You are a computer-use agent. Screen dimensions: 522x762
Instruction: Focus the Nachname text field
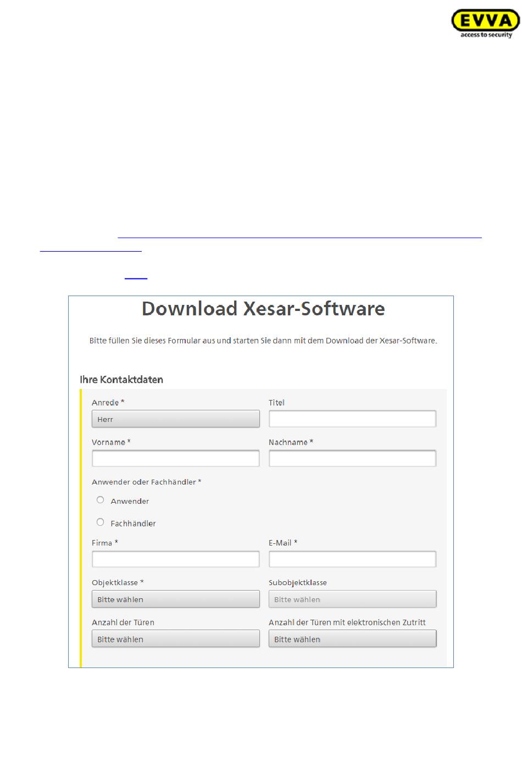[x=352, y=458]
